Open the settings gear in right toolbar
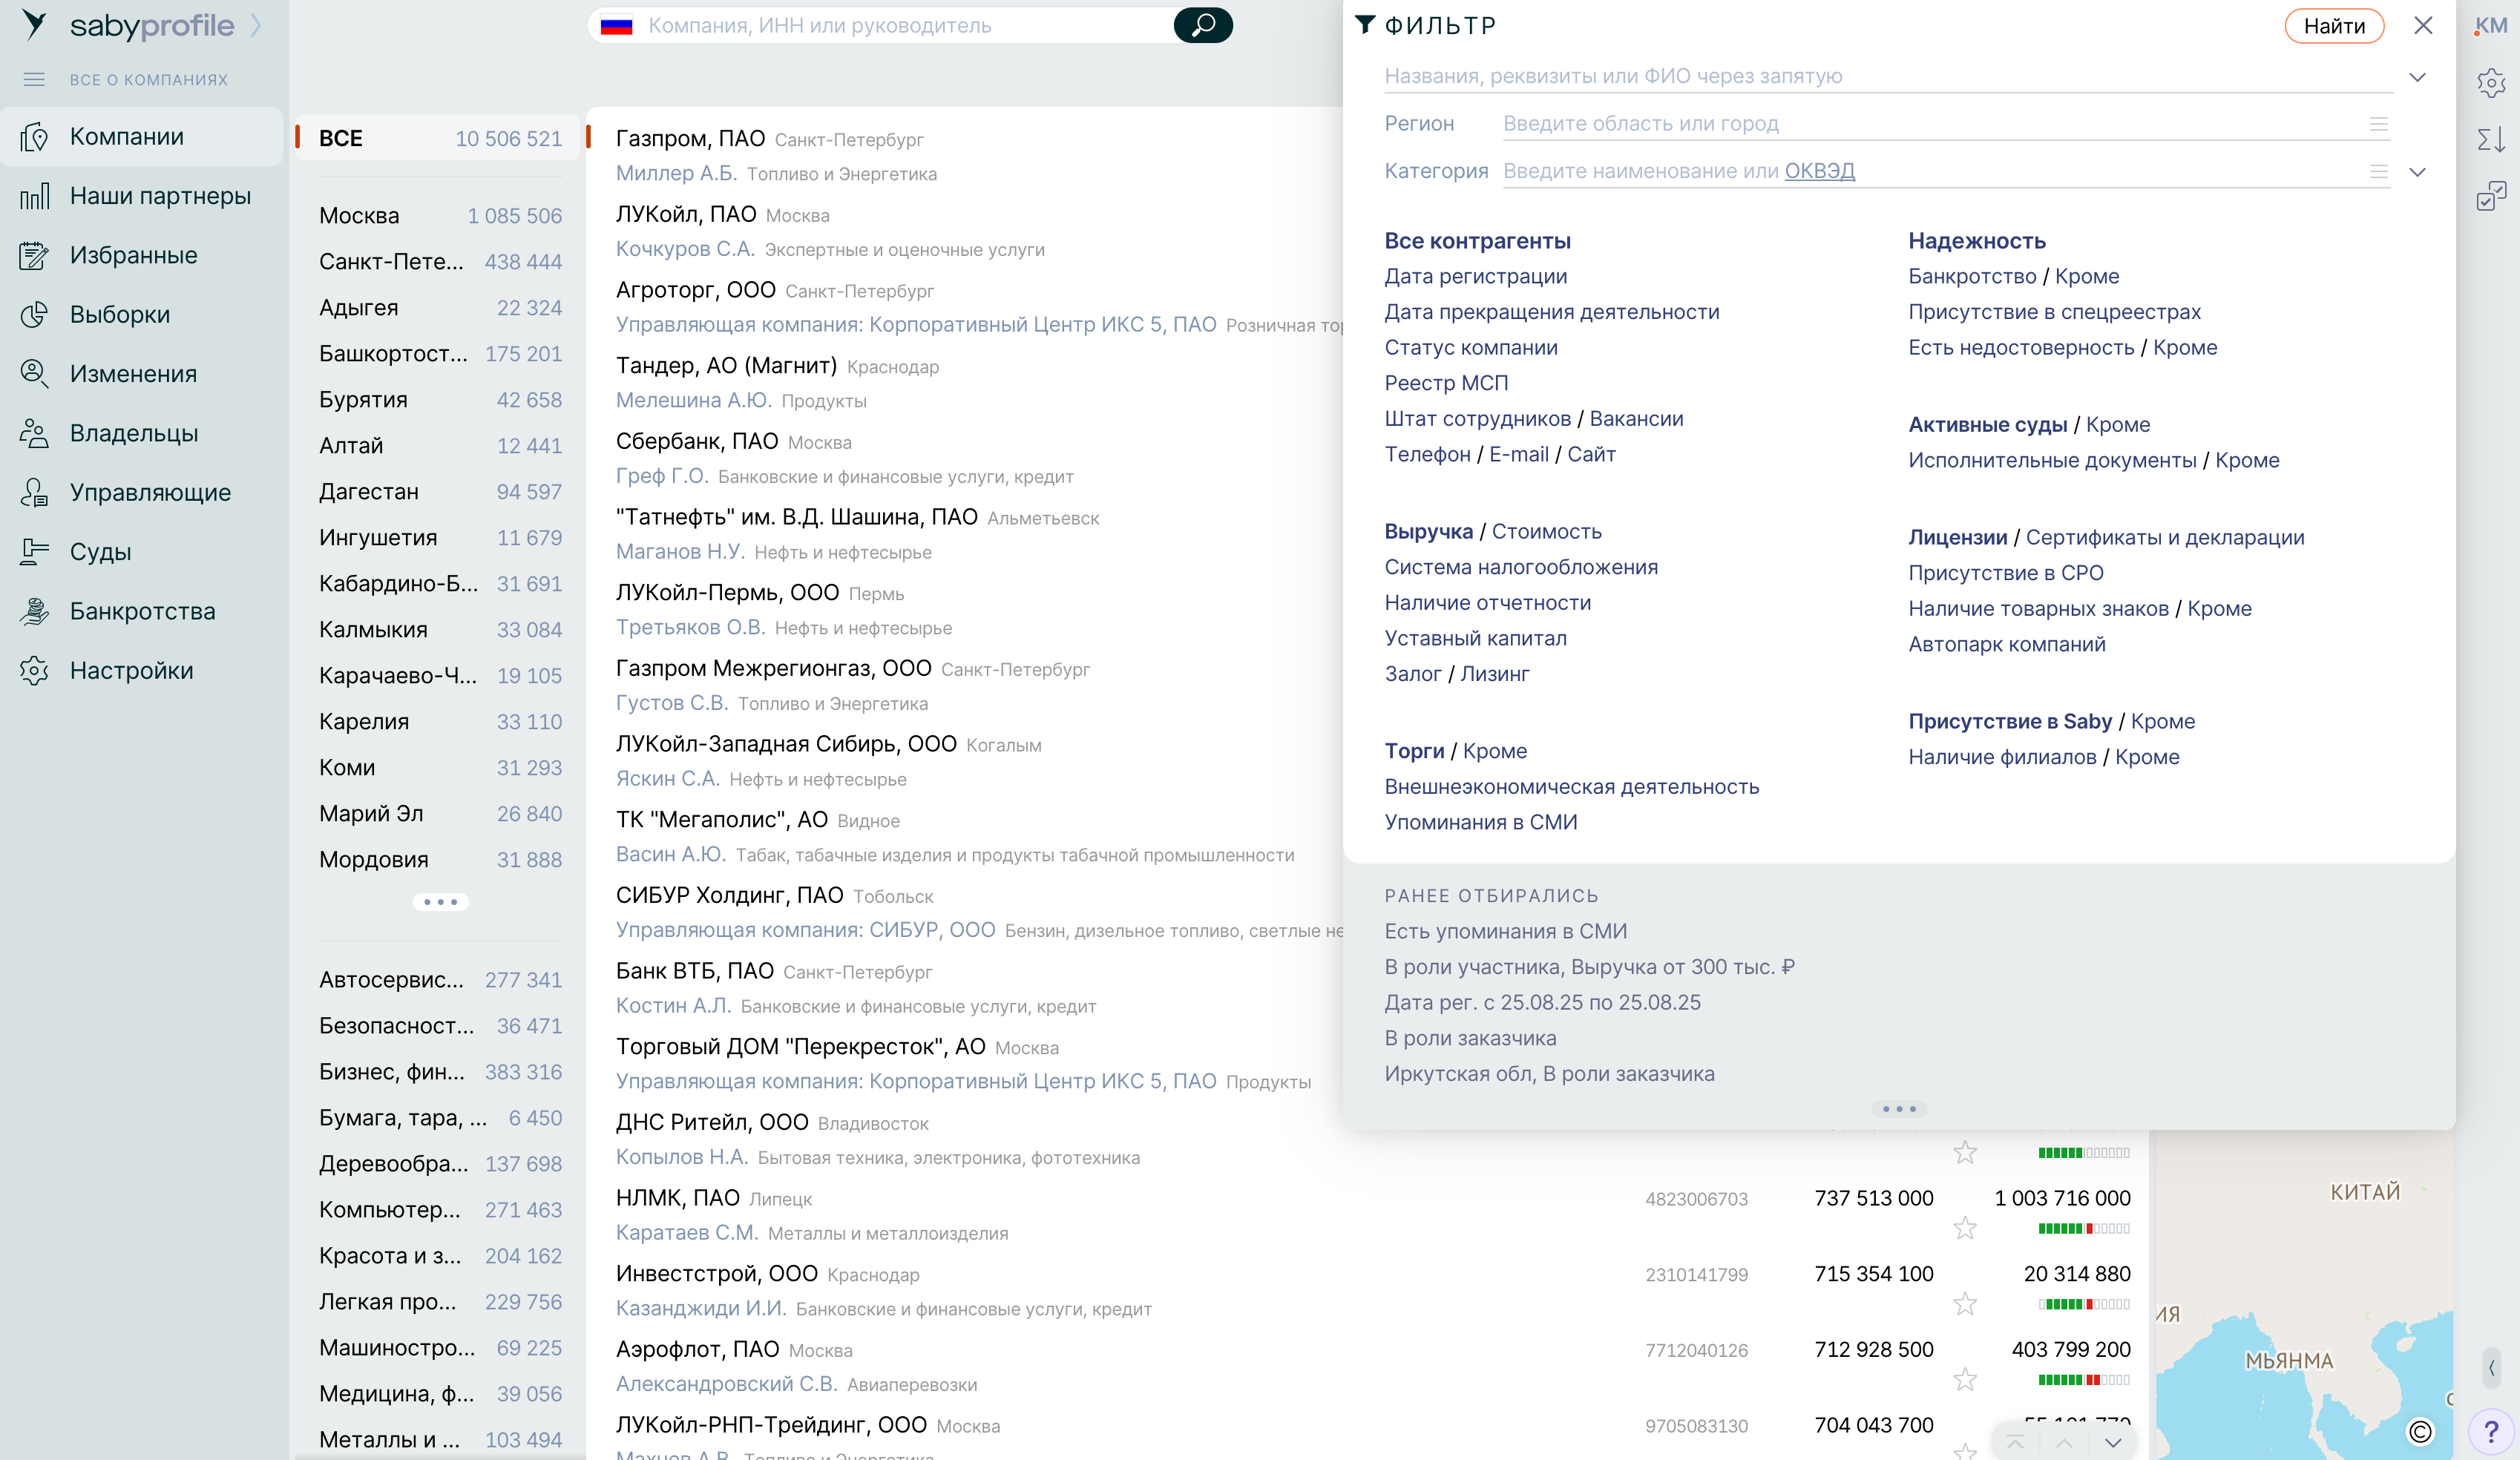The image size is (2520, 1460). (x=2490, y=82)
